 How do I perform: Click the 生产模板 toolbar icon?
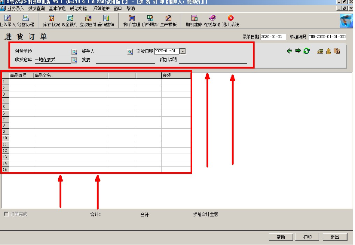coord(168,21)
